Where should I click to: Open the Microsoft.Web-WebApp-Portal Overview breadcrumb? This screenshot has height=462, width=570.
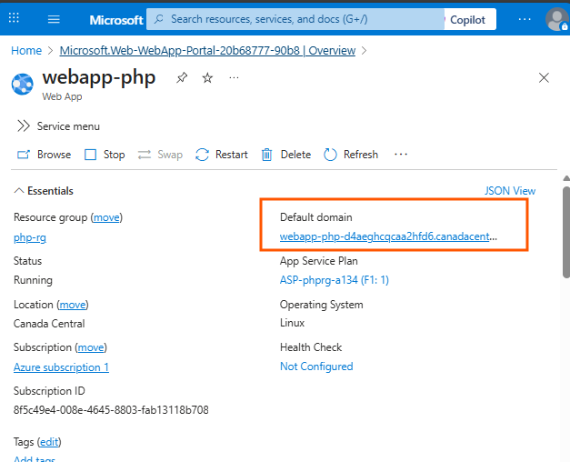pyautogui.click(x=207, y=51)
